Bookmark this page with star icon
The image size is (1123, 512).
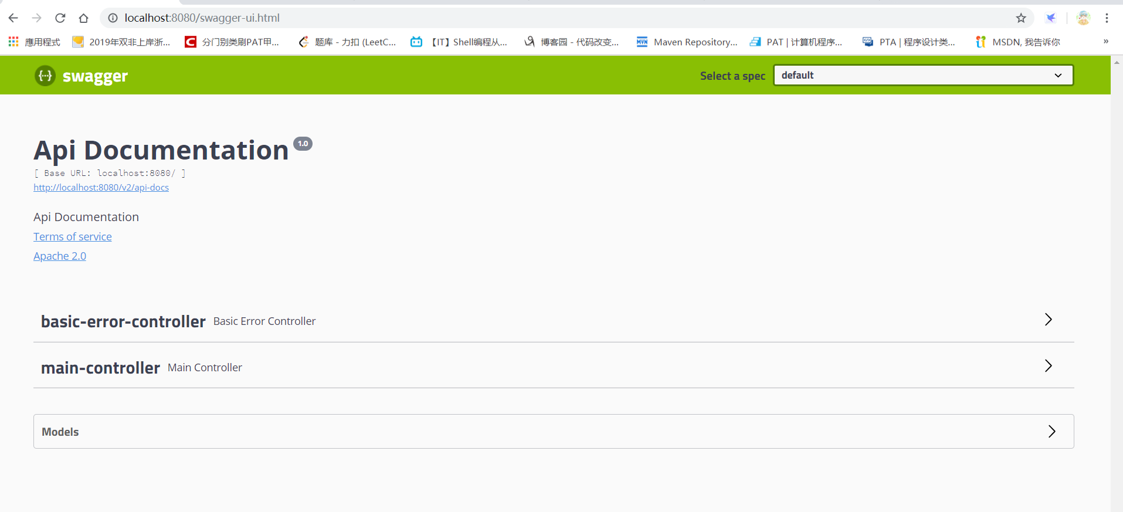click(1021, 18)
